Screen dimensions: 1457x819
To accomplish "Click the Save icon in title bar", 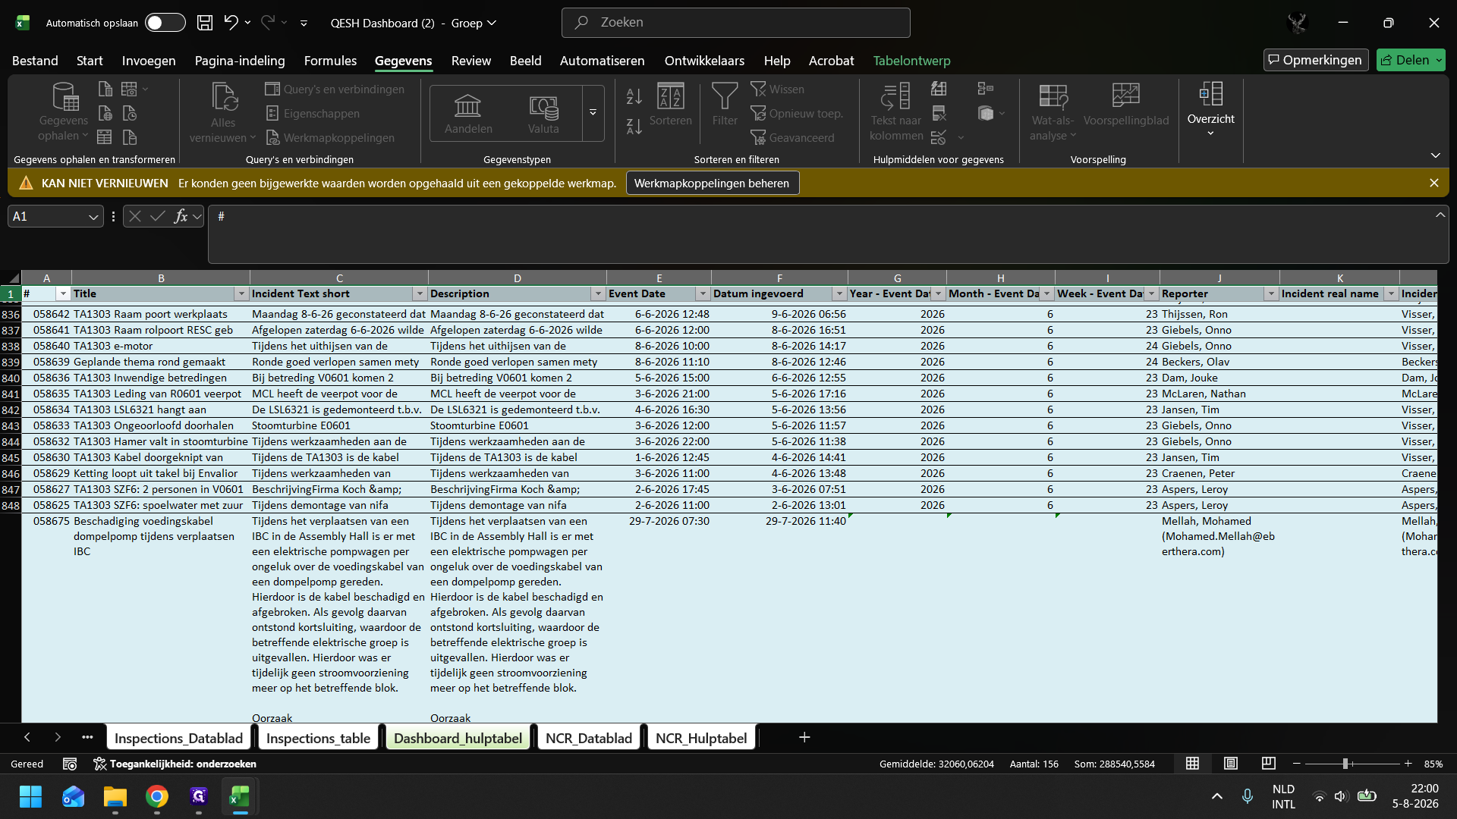I will (x=205, y=23).
